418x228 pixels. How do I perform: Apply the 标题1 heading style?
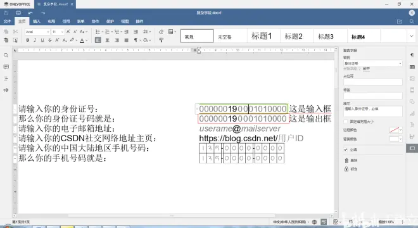pos(262,36)
